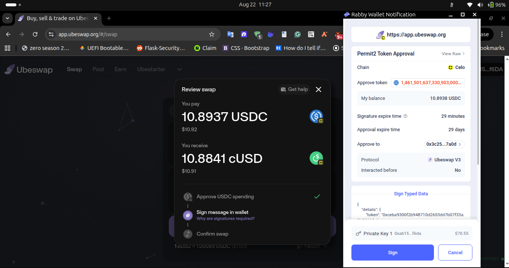Click the purple extension icon after Translate
The image size is (509, 268).
(244, 34)
